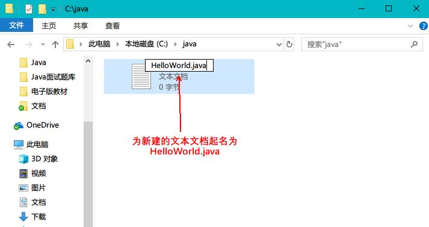The image size is (429, 227).
Task: Open the recent locations dropdown arrow
Action: 43,45
